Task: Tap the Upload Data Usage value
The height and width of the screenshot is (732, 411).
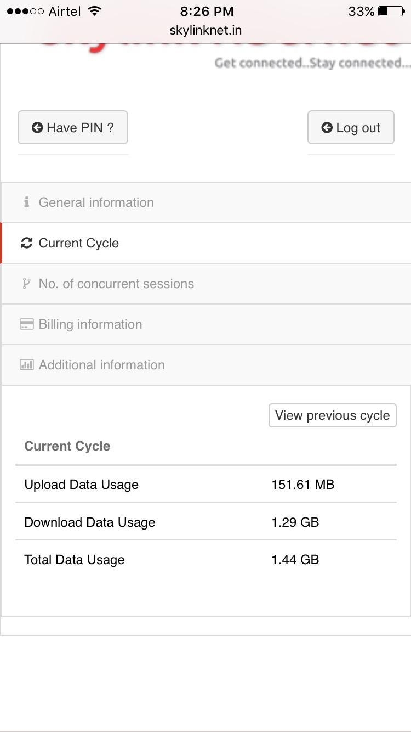Action: [x=302, y=485]
